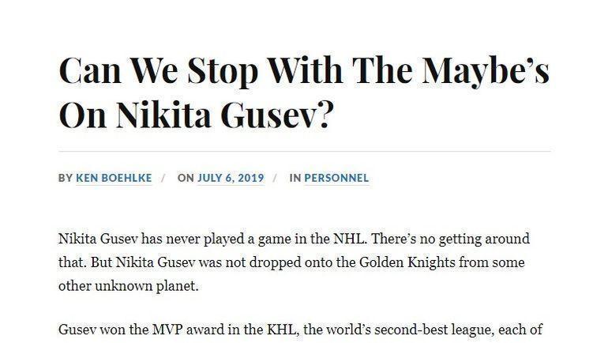Image resolution: width=608 pixels, height=343 pixels.
Task: Click the word "Maybe's" in the headline
Action: pos(485,70)
